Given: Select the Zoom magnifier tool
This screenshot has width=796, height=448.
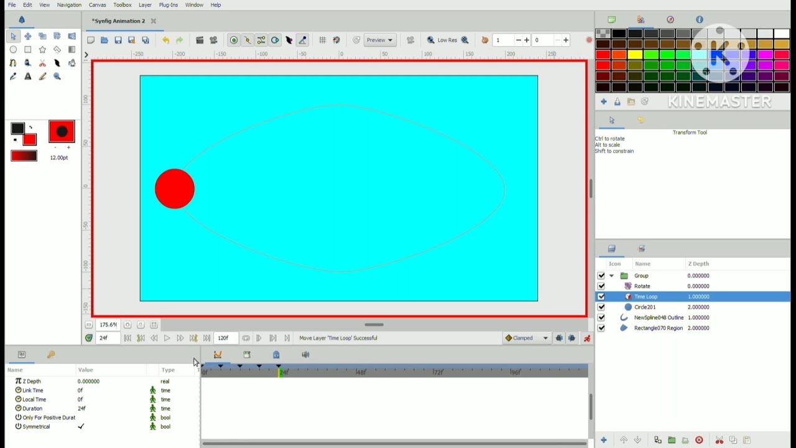Looking at the screenshot, I should click(x=57, y=77).
